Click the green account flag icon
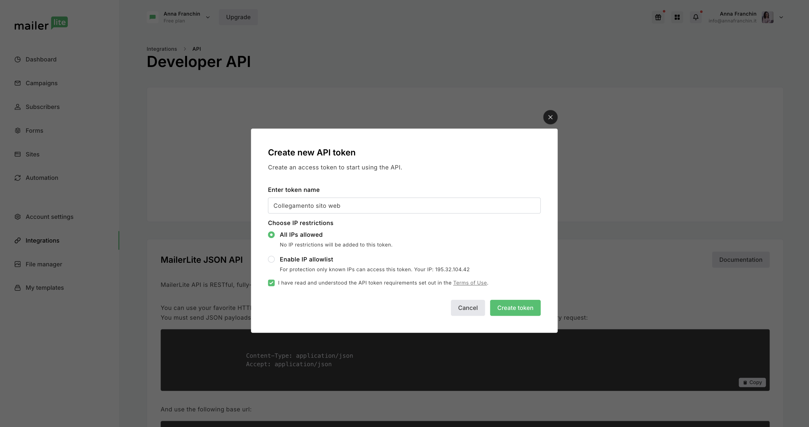Viewport: 809px width, 427px height. [152, 17]
